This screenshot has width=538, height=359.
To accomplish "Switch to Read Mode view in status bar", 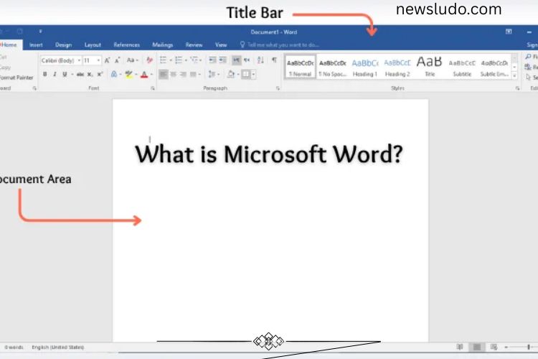I will [x=460, y=348].
